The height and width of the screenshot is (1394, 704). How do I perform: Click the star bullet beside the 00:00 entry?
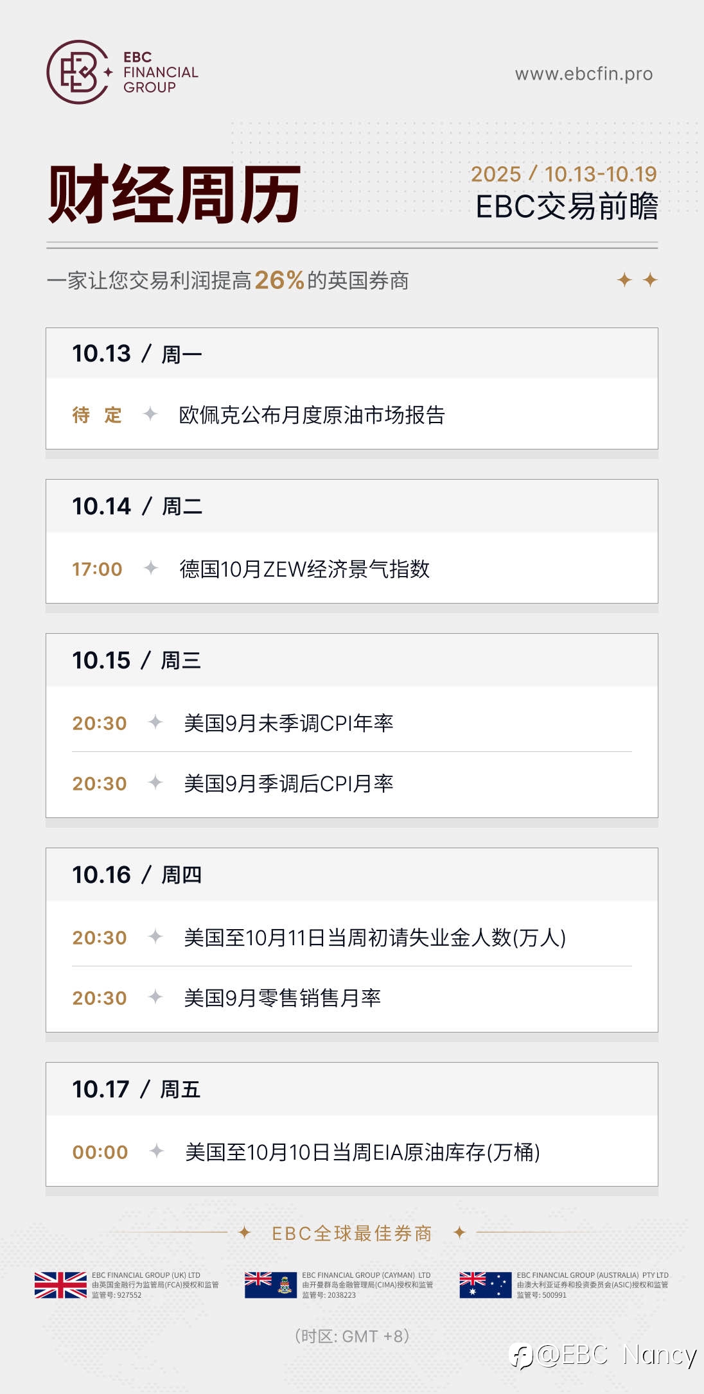click(x=156, y=1151)
